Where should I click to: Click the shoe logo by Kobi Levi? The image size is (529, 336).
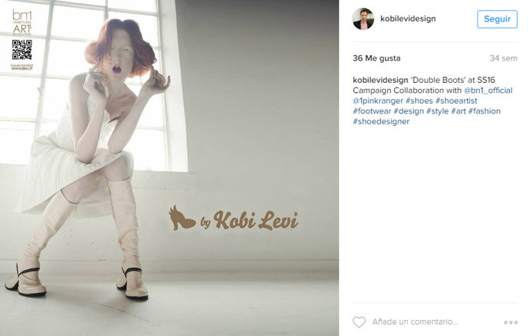pos(233,219)
